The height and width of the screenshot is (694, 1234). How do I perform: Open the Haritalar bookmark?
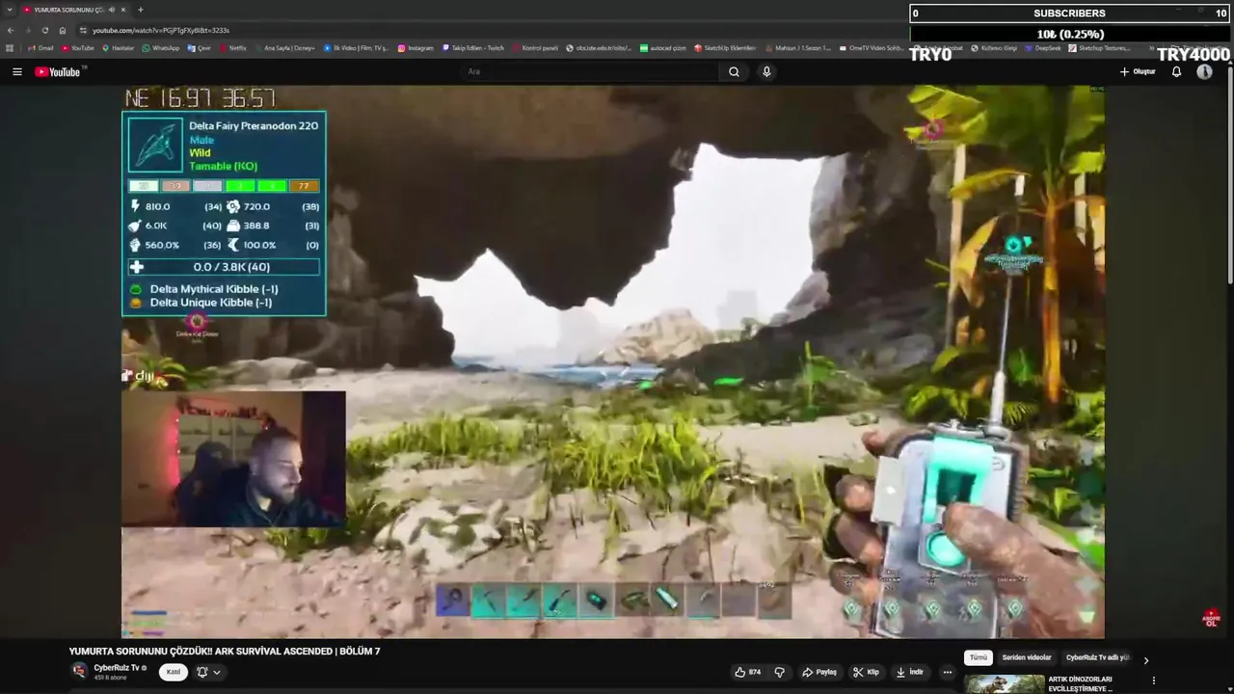click(118, 47)
